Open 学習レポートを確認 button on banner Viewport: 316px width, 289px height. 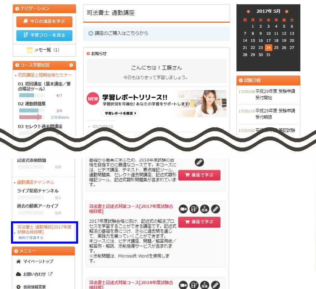coord(120,113)
